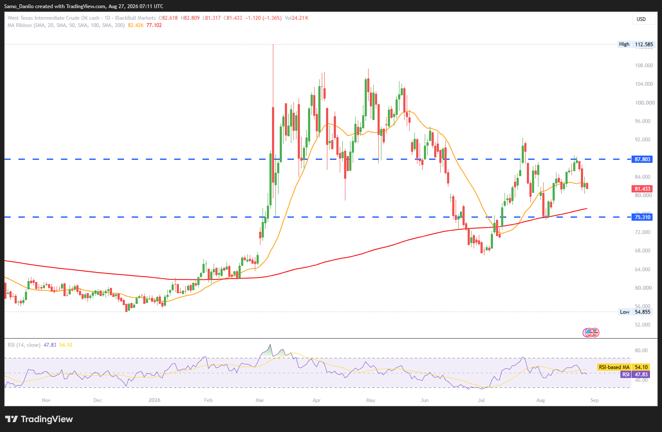Click the 92.000 price axis label
The height and width of the screenshot is (432, 662).
point(643,140)
